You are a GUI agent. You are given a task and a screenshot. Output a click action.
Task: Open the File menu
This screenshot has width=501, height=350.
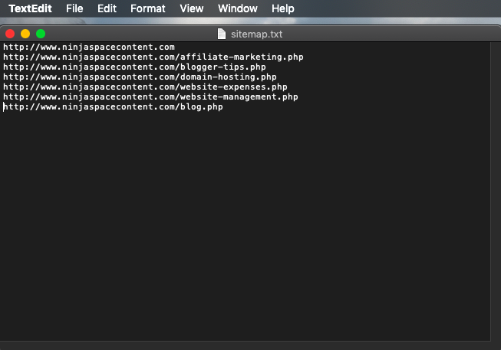pos(74,8)
